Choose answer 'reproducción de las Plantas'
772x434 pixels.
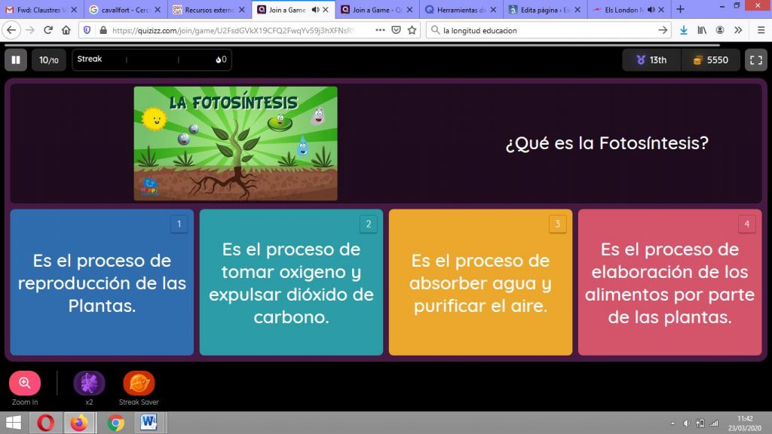coord(102,283)
